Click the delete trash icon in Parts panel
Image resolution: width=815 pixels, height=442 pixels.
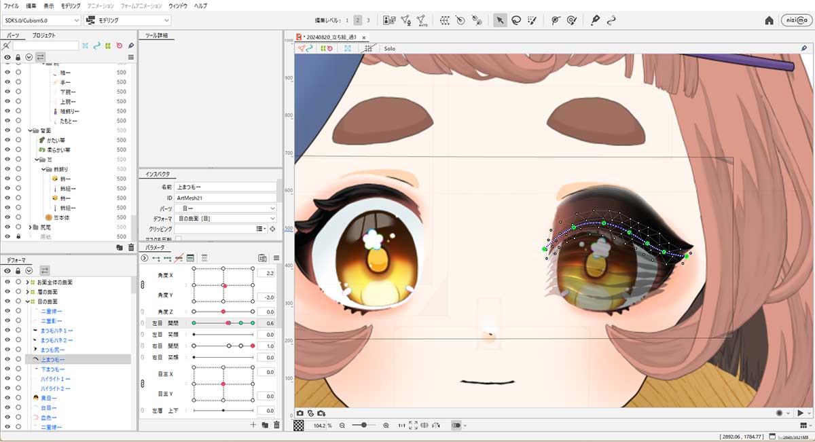click(131, 247)
